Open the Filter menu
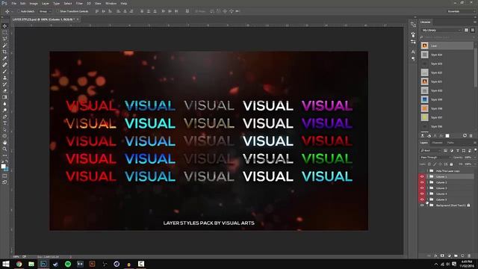 [x=79, y=3]
